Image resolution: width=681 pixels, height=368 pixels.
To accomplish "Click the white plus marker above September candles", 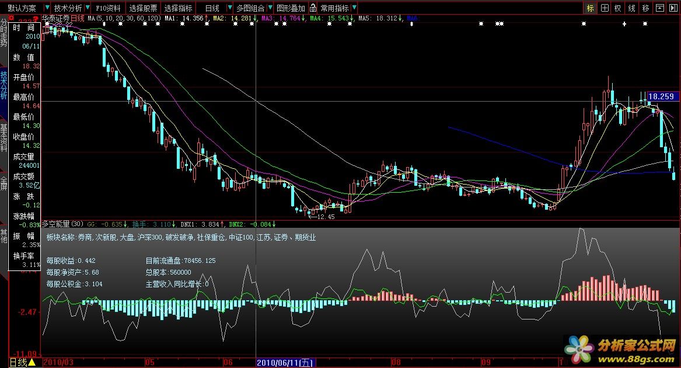I will 624,24.
